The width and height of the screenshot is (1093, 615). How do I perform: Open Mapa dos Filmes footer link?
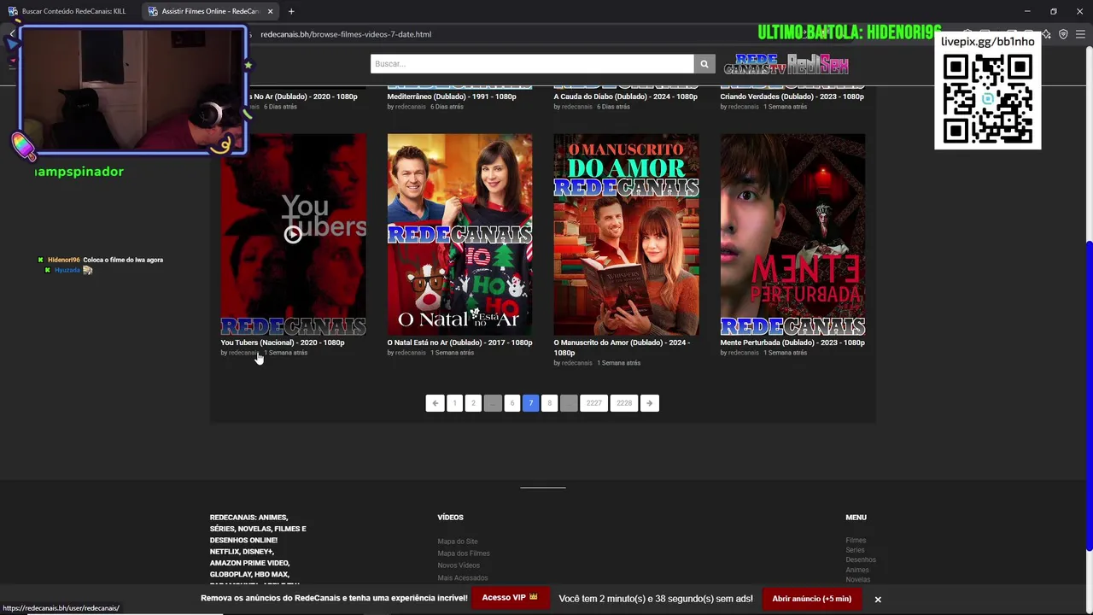click(x=464, y=553)
